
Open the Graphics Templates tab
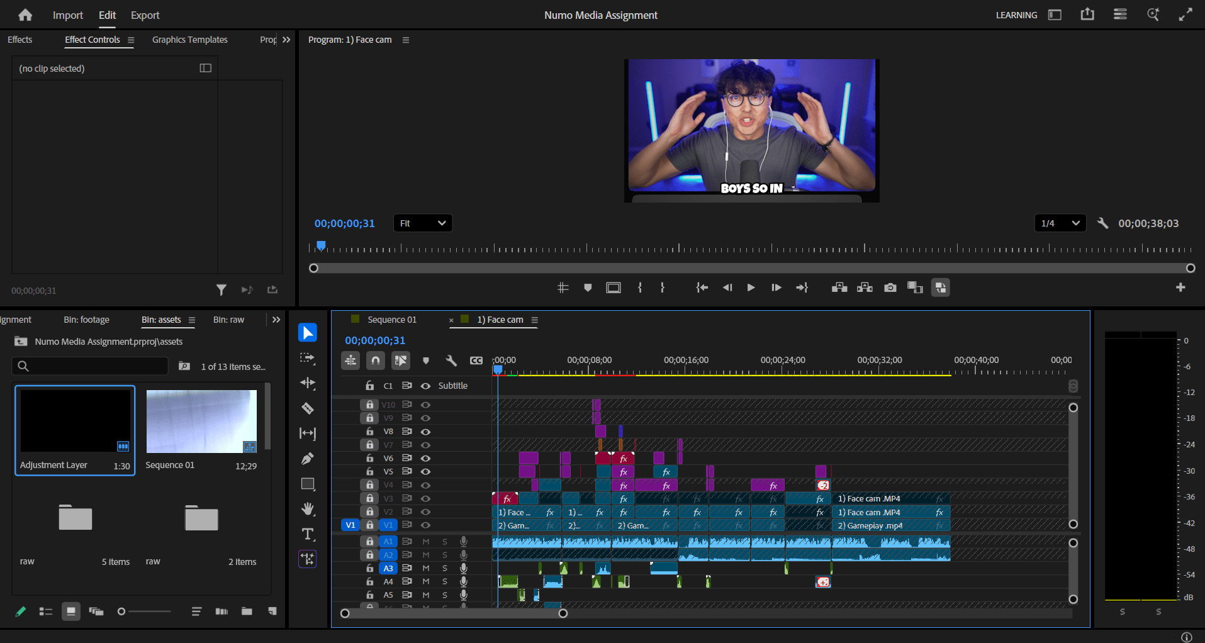(189, 40)
